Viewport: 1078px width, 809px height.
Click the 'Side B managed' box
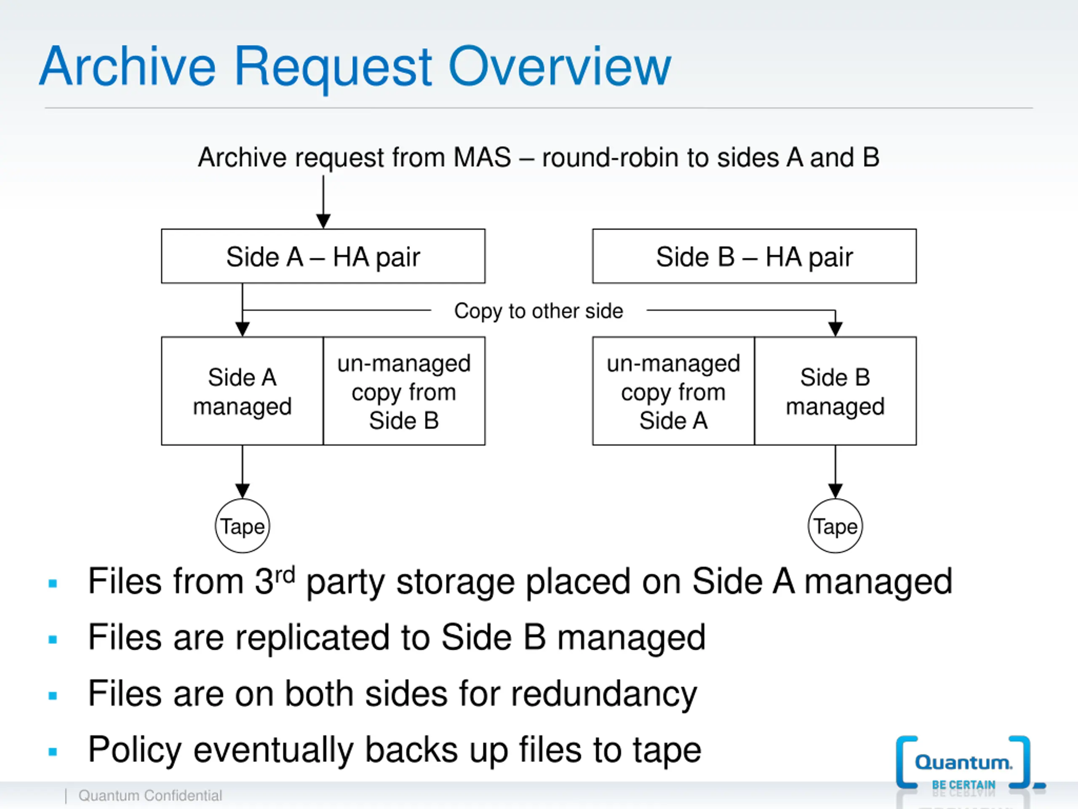(835, 391)
